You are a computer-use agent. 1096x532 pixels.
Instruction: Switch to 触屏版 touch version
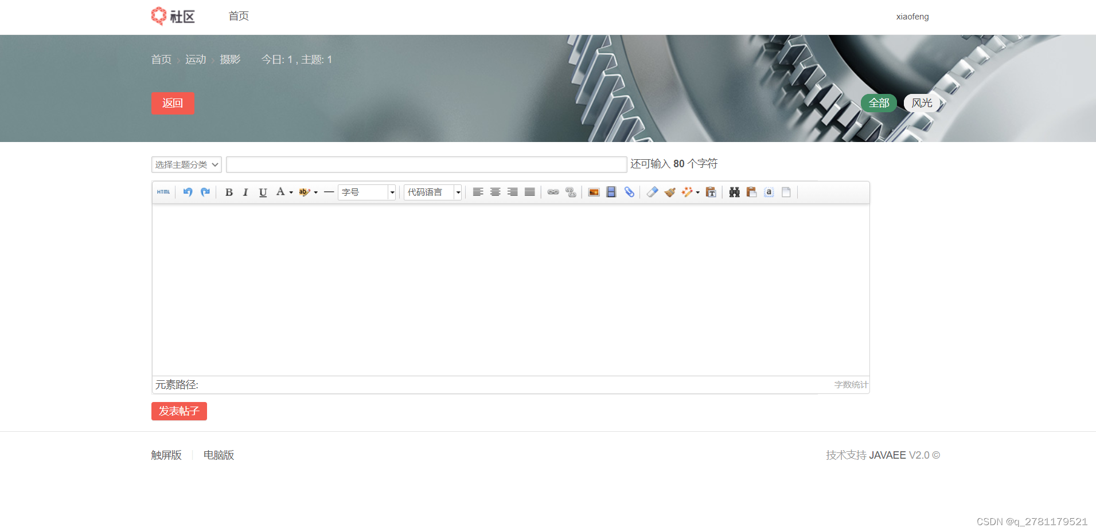click(x=166, y=455)
